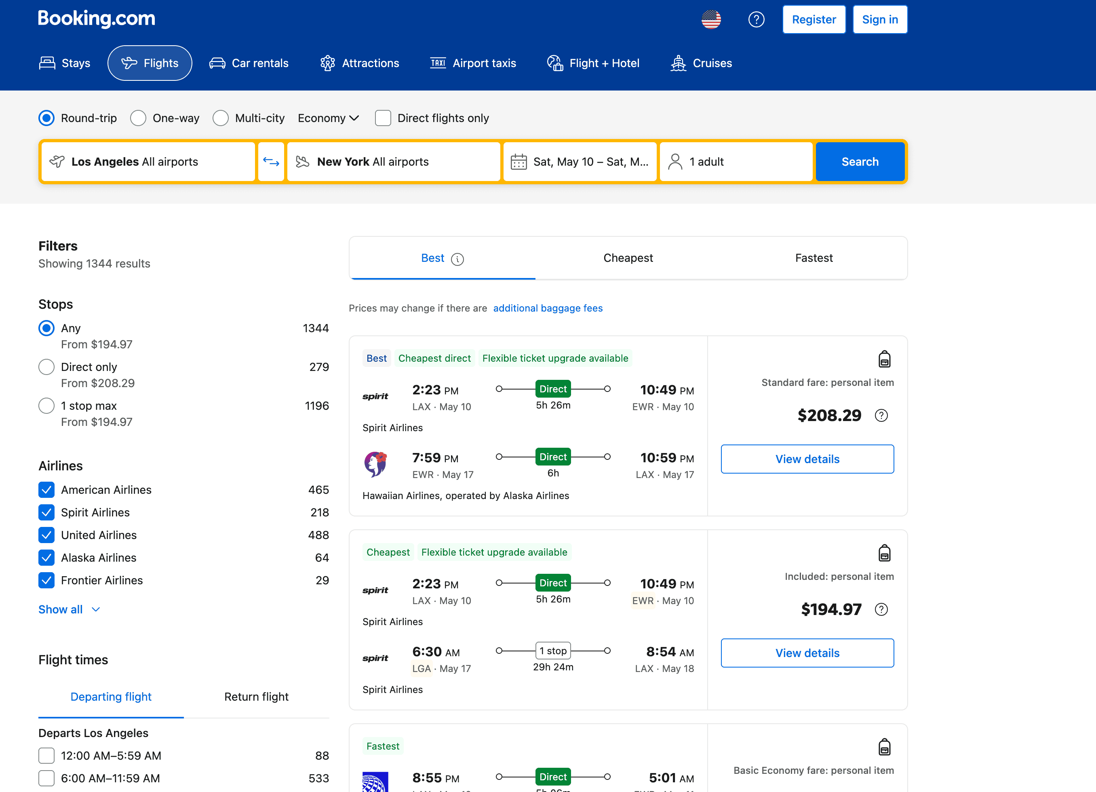Click the US flag language icon

[711, 20]
